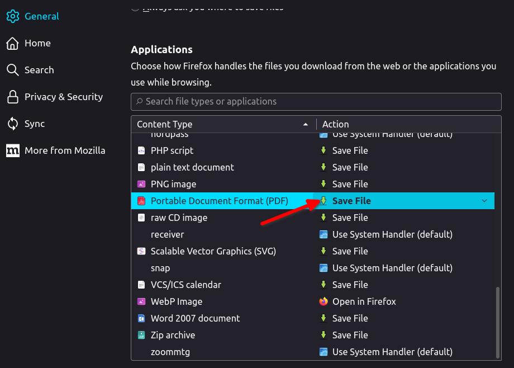Screen dimensions: 514x368
Task: Click the green save arrow for Zip archive
Action: 323,335
